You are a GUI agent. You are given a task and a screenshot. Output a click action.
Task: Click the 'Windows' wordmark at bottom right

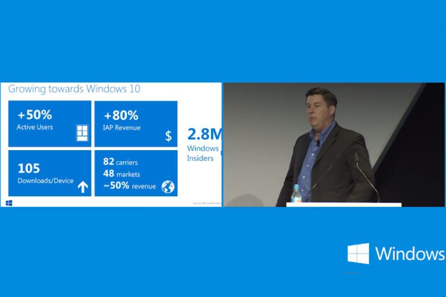pyautogui.click(x=410, y=254)
